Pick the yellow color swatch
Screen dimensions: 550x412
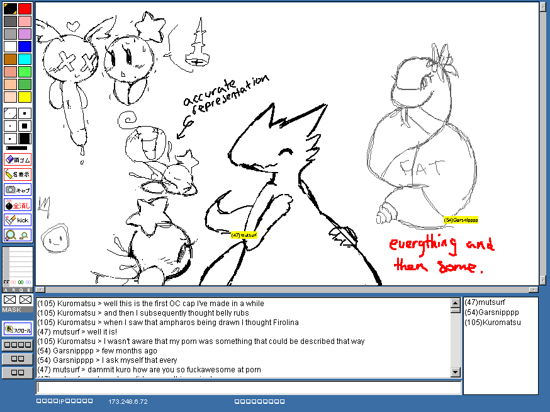pos(25,97)
